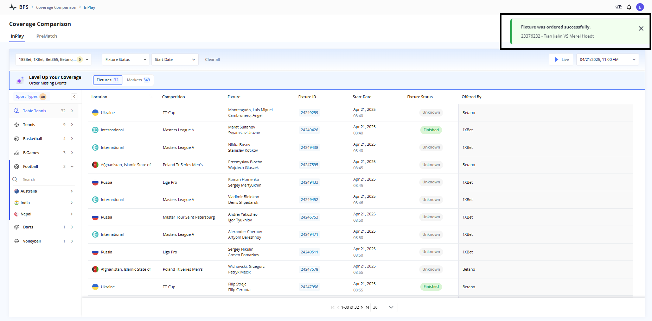Viewport: 652px width, 321px height.
Task: Open the notifications bell
Action: (x=629, y=7)
